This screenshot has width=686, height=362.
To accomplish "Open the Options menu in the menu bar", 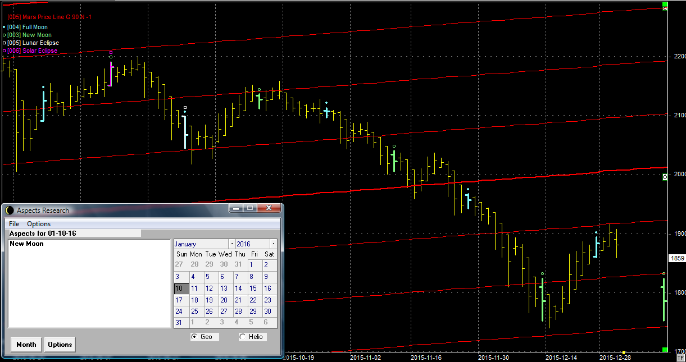I will (x=39, y=224).
